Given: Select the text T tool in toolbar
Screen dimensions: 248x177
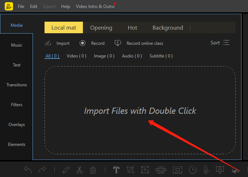Looking at the screenshot, I should (116, 170).
